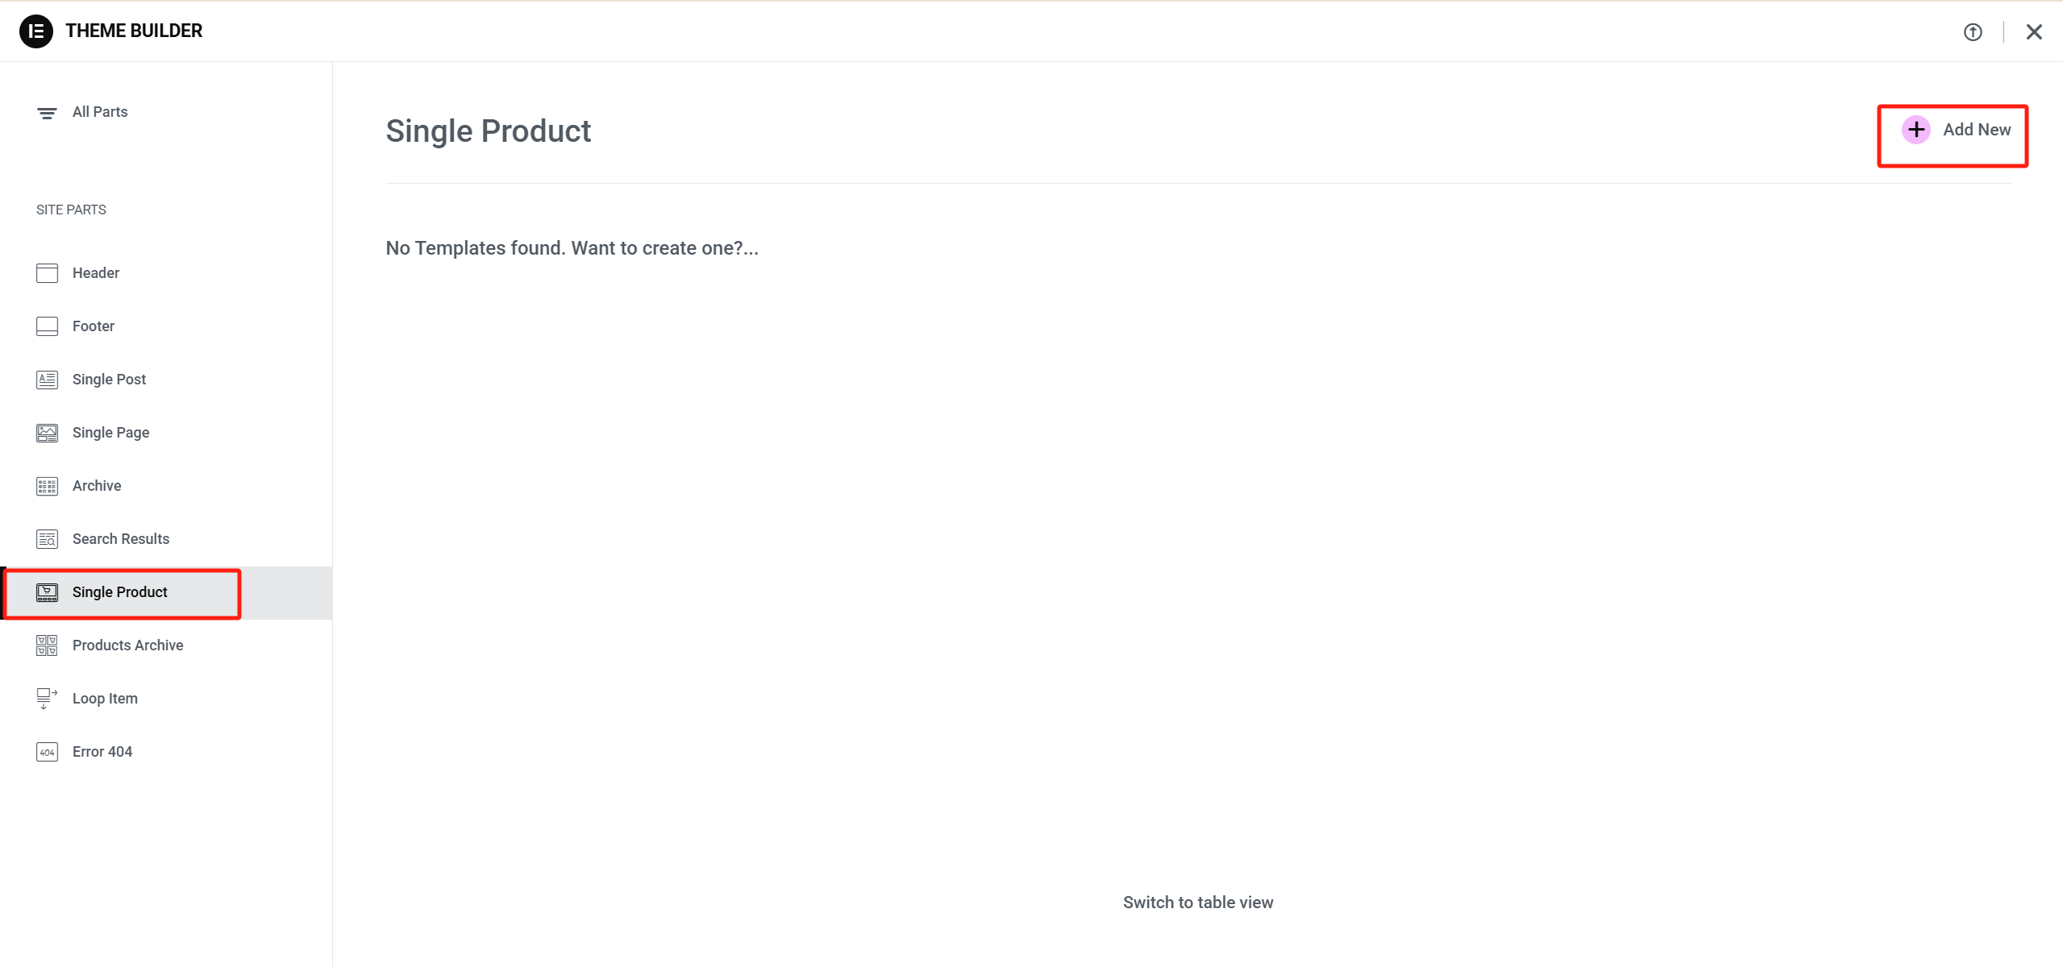Click the Elementor logo icon
2063x967 pixels.
click(35, 31)
